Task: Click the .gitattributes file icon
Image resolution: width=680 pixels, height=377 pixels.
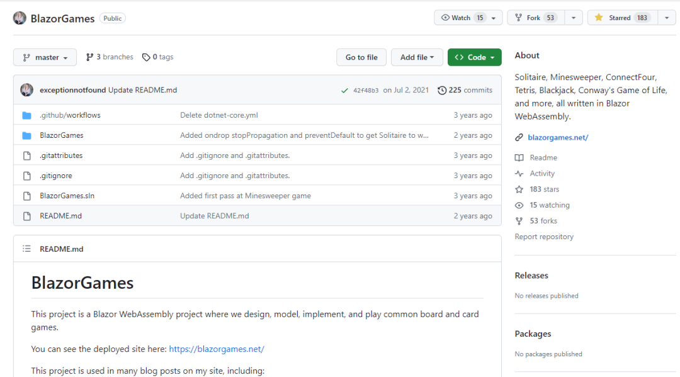Action: (27, 155)
